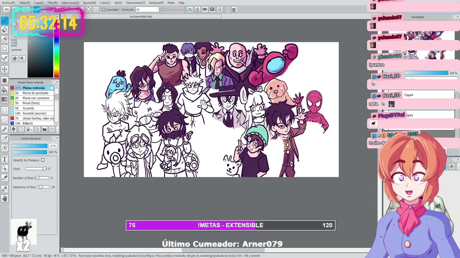Open snap settings gear icon
Screen dimensions: 460x258
96,10
